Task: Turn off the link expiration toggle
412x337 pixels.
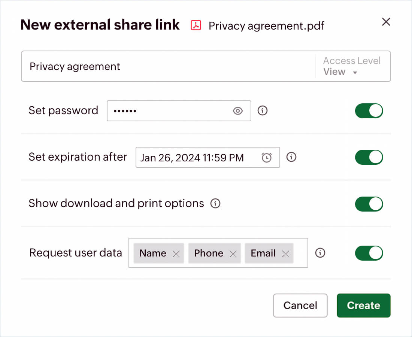Action: [369, 157]
